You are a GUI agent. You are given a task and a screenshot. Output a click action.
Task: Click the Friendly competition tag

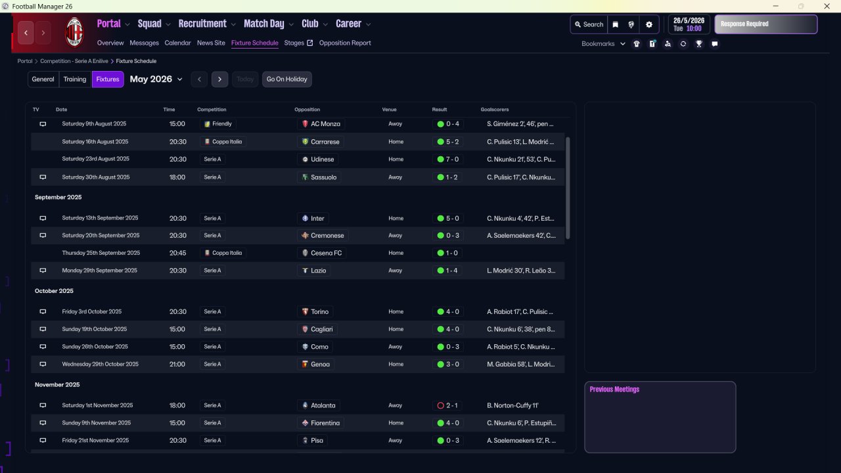(218, 124)
